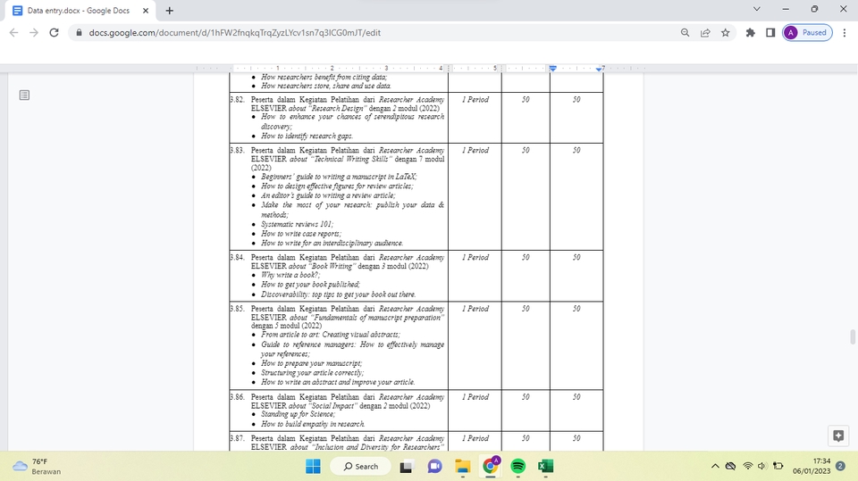Open the Windows Start menu
Screen dimensions: 858x481
313,466
